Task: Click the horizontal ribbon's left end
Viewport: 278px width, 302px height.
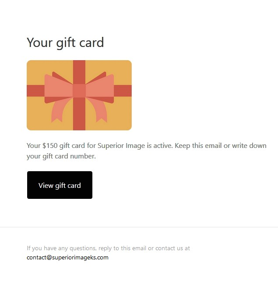Action: click(x=35, y=91)
